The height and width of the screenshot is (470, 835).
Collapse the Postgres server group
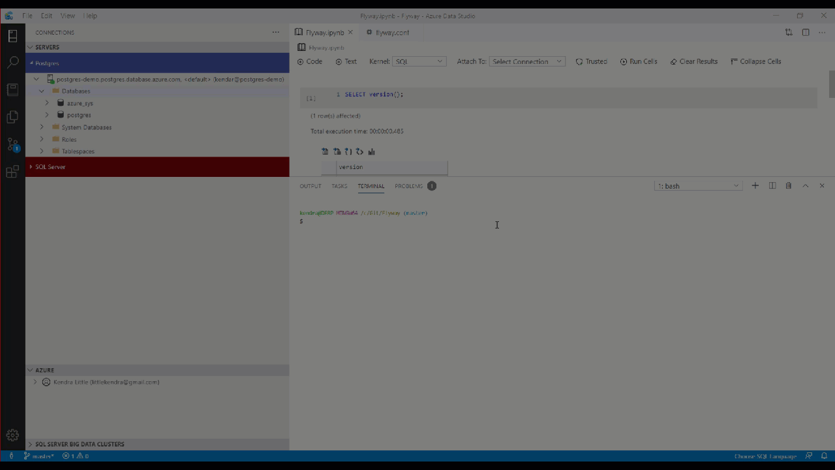click(x=157, y=63)
